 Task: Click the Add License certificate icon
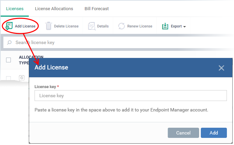click(x=9, y=26)
